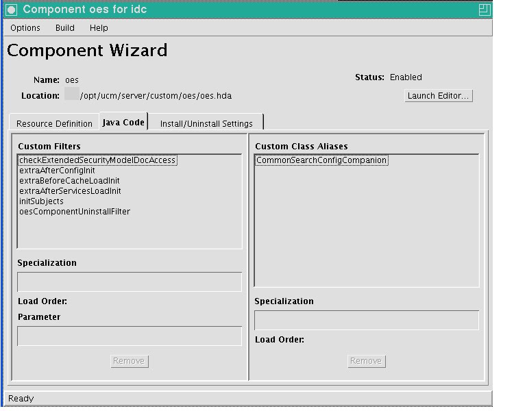
Task: Click the Class Aliases Specialization field
Action: tap(367, 320)
